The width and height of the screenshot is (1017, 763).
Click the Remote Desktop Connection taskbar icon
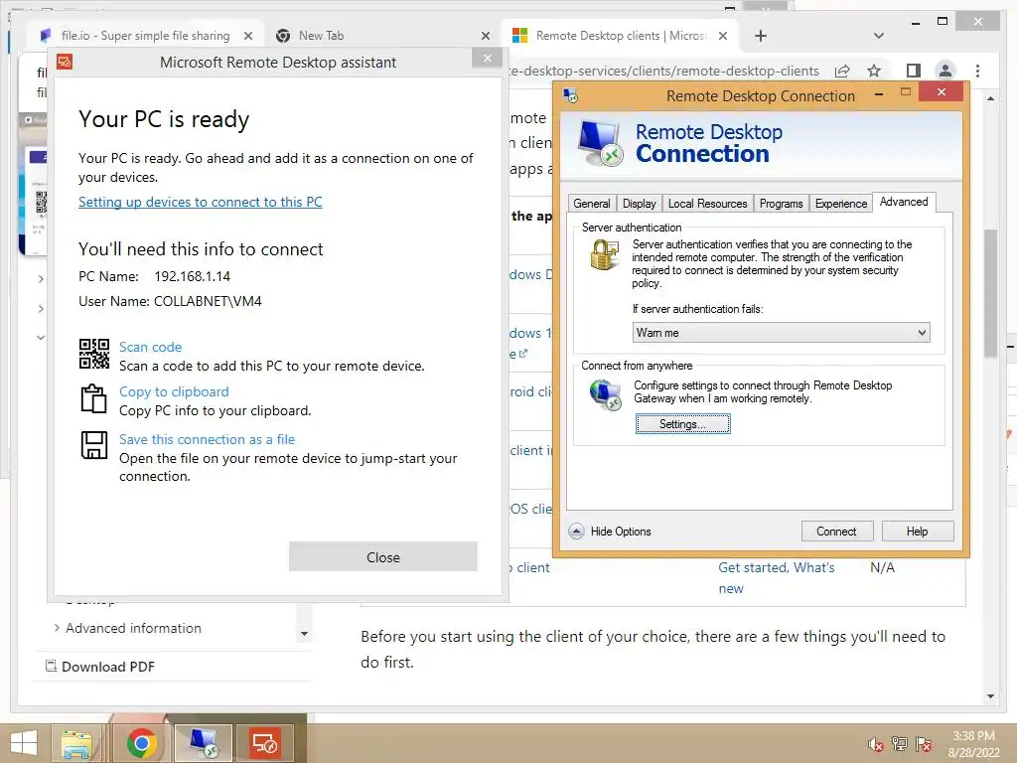(204, 743)
